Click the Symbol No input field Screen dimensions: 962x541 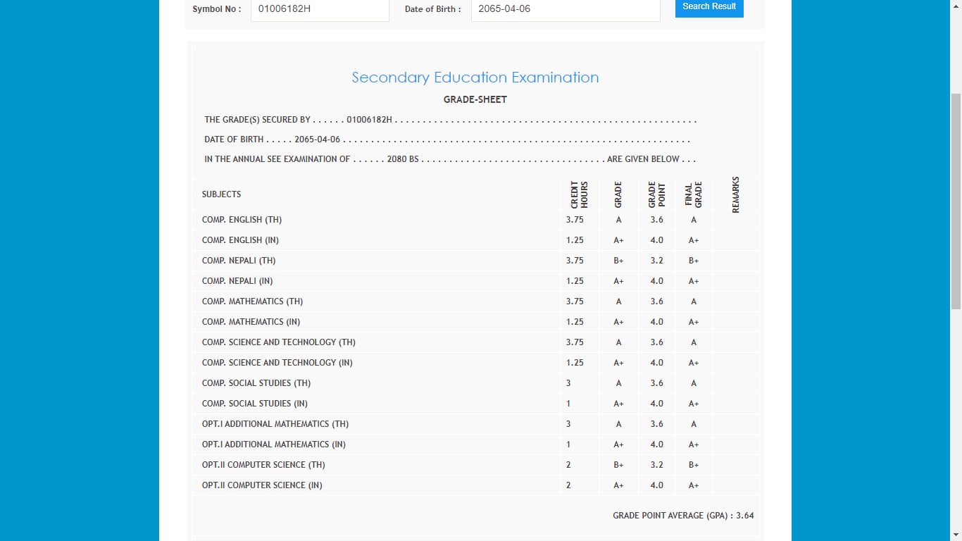[x=320, y=9]
